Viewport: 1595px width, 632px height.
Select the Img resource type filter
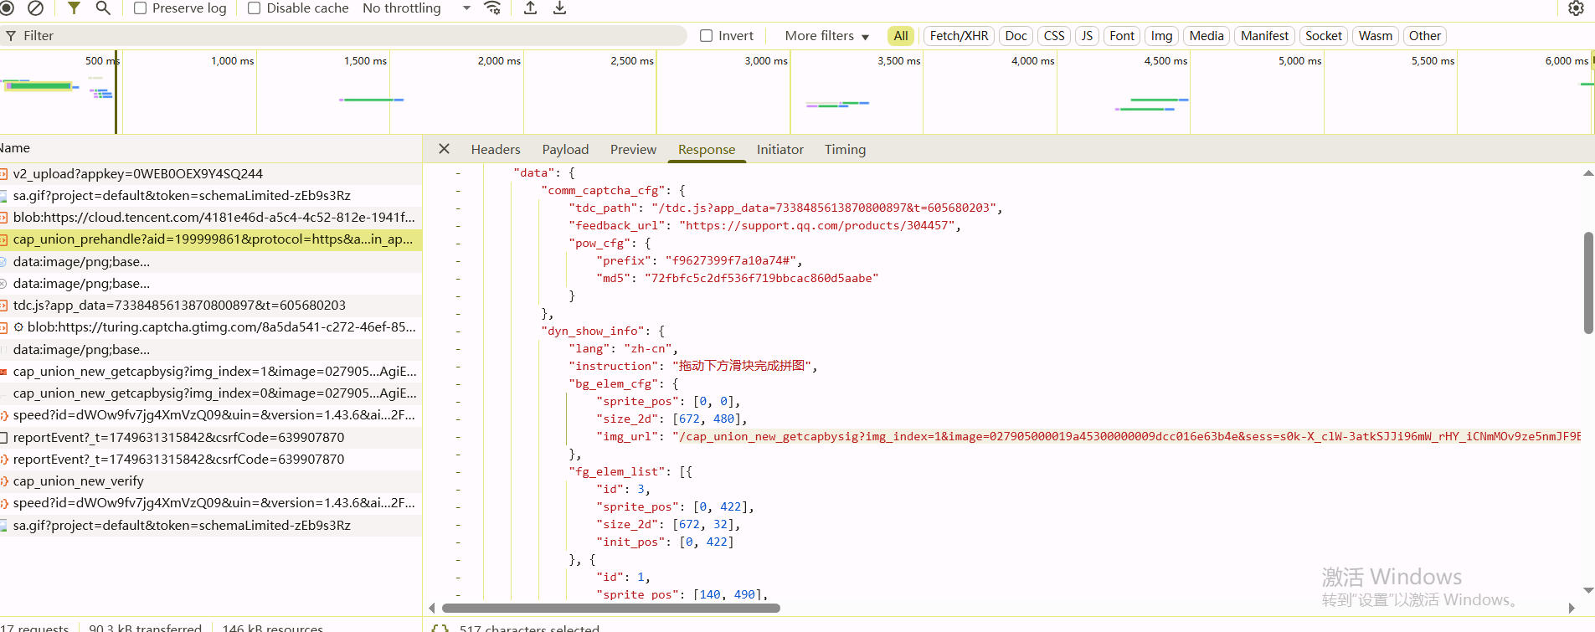(x=1161, y=36)
